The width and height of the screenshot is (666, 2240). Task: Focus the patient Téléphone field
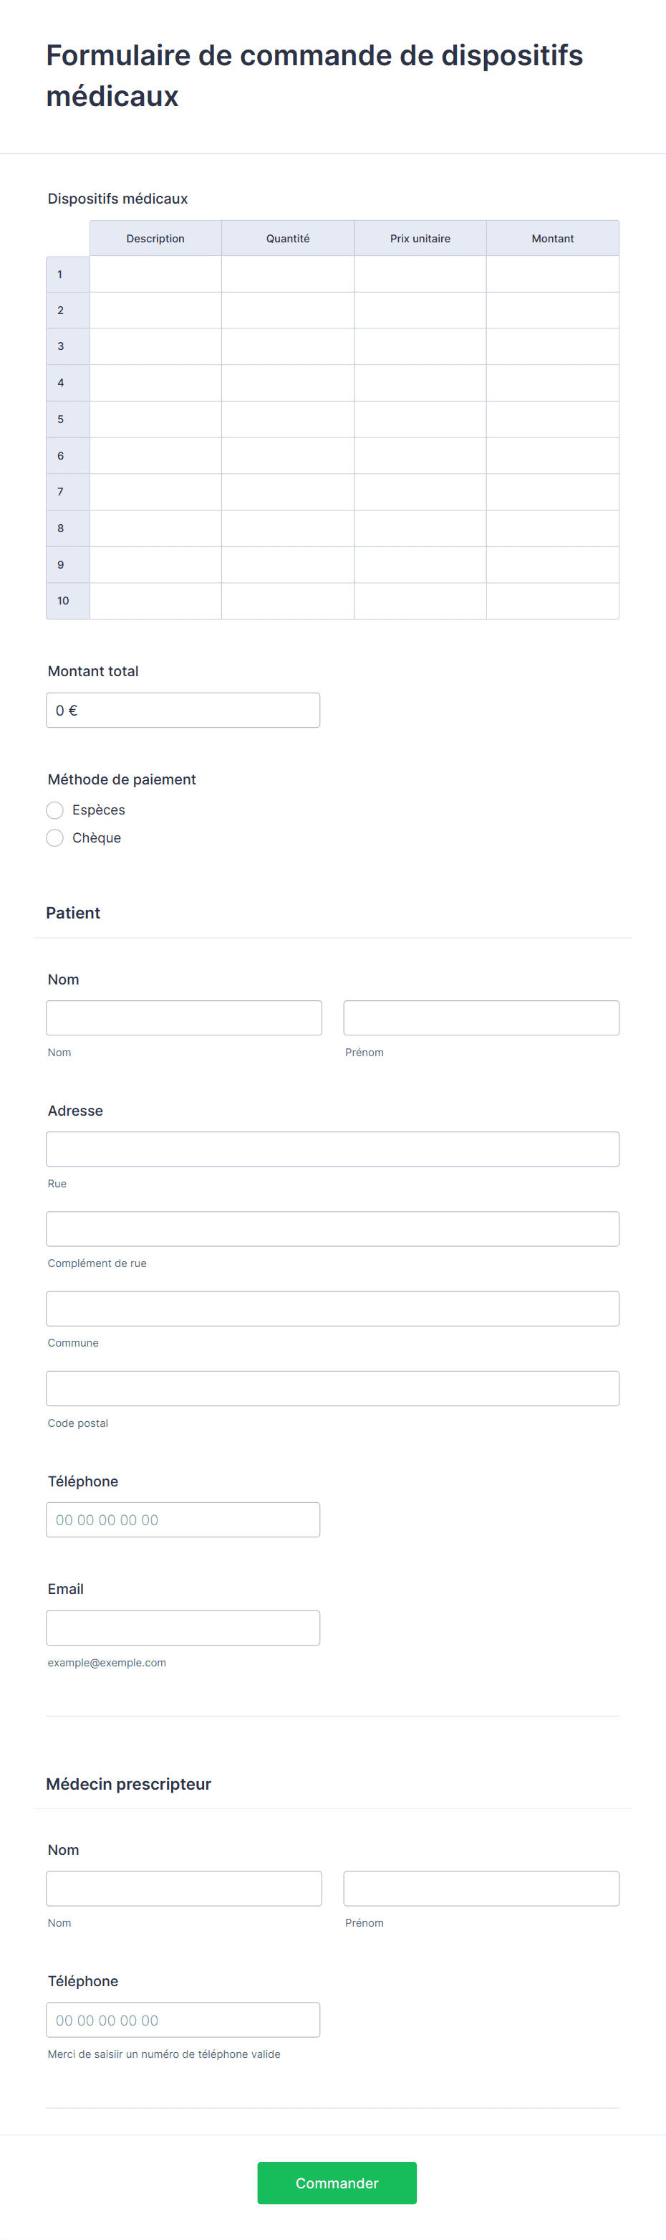click(x=183, y=1519)
